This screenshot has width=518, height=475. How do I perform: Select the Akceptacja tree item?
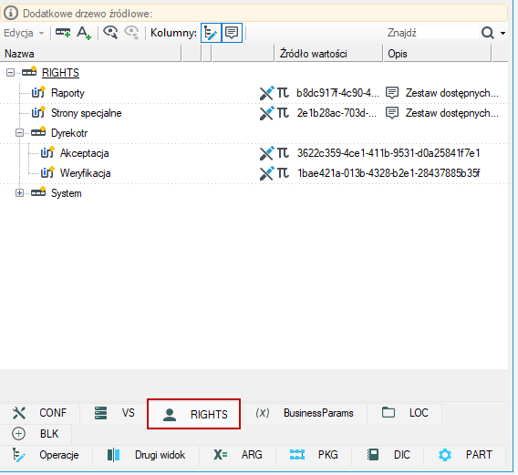pyautogui.click(x=84, y=153)
